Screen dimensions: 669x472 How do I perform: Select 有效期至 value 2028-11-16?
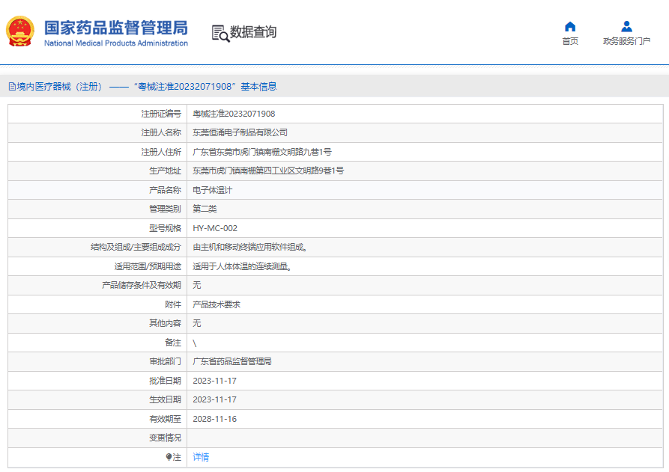tap(214, 419)
